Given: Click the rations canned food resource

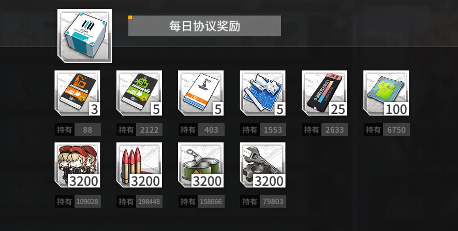Looking at the screenshot, I should [x=201, y=165].
